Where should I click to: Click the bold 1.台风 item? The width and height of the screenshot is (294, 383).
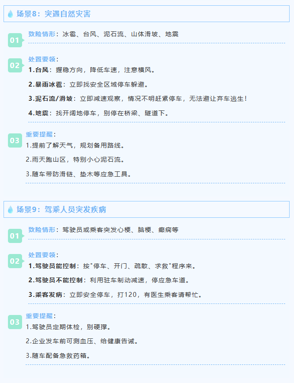pyautogui.click(x=38, y=70)
